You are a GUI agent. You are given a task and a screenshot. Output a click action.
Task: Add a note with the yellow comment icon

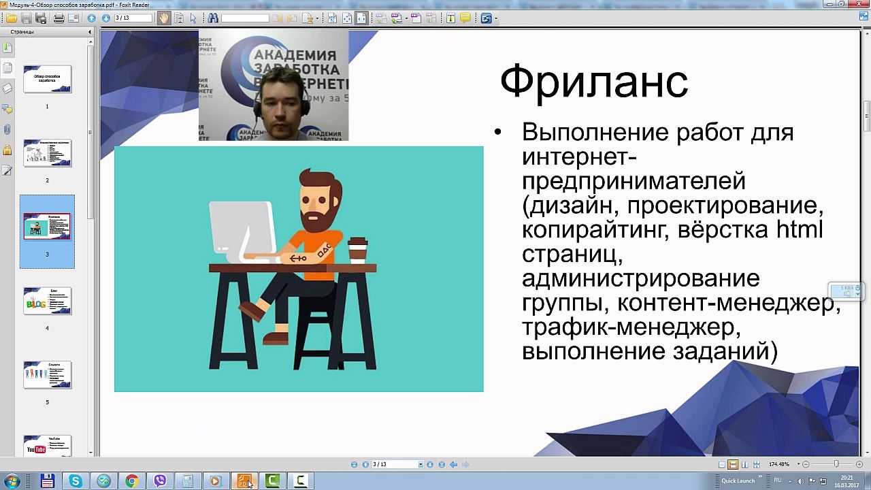pyautogui.click(x=465, y=18)
